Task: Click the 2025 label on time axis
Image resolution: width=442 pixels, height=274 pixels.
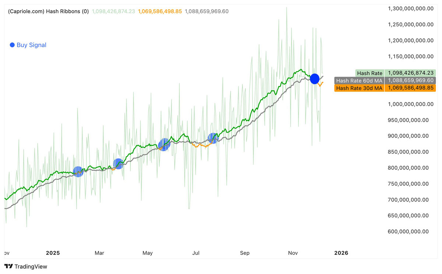Action: pyautogui.click(x=53, y=253)
